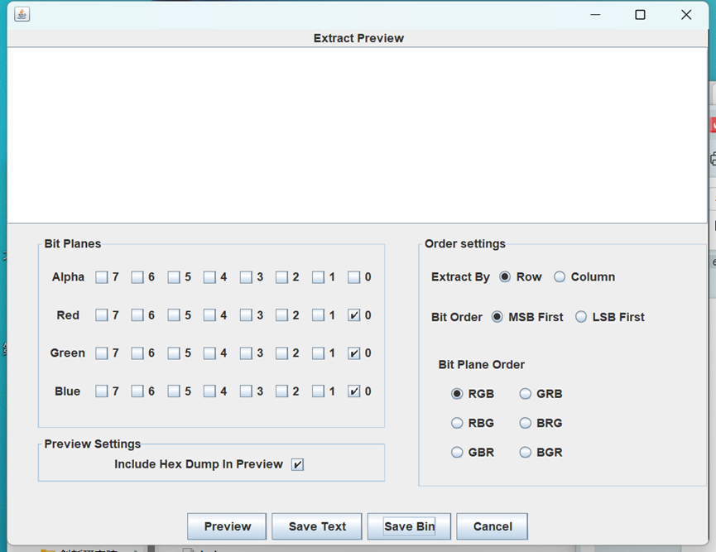716x552 pixels.
Task: Uncheck the Green bit 0 checkbox
Action: pos(354,353)
